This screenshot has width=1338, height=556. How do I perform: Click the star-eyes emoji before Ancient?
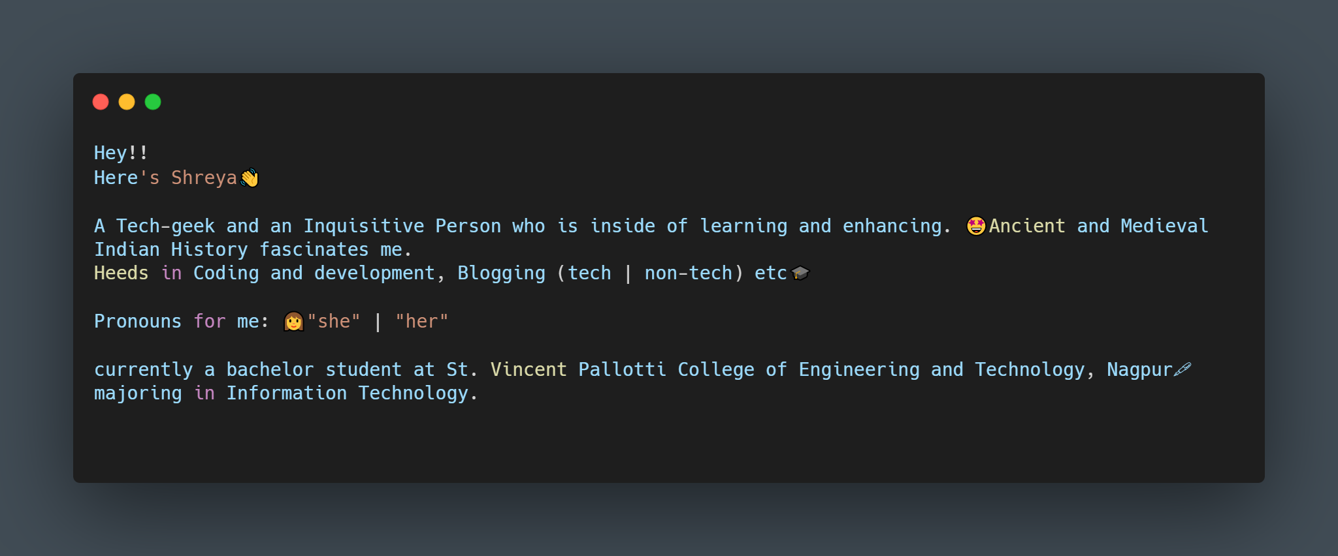pos(976,226)
